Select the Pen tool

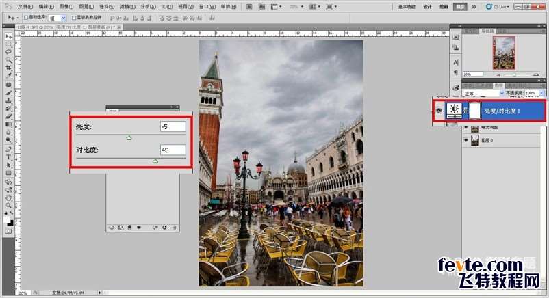[x=8, y=150]
